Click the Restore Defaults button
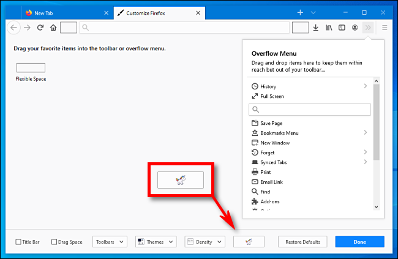Viewport: 398px width, 259px height. click(302, 242)
